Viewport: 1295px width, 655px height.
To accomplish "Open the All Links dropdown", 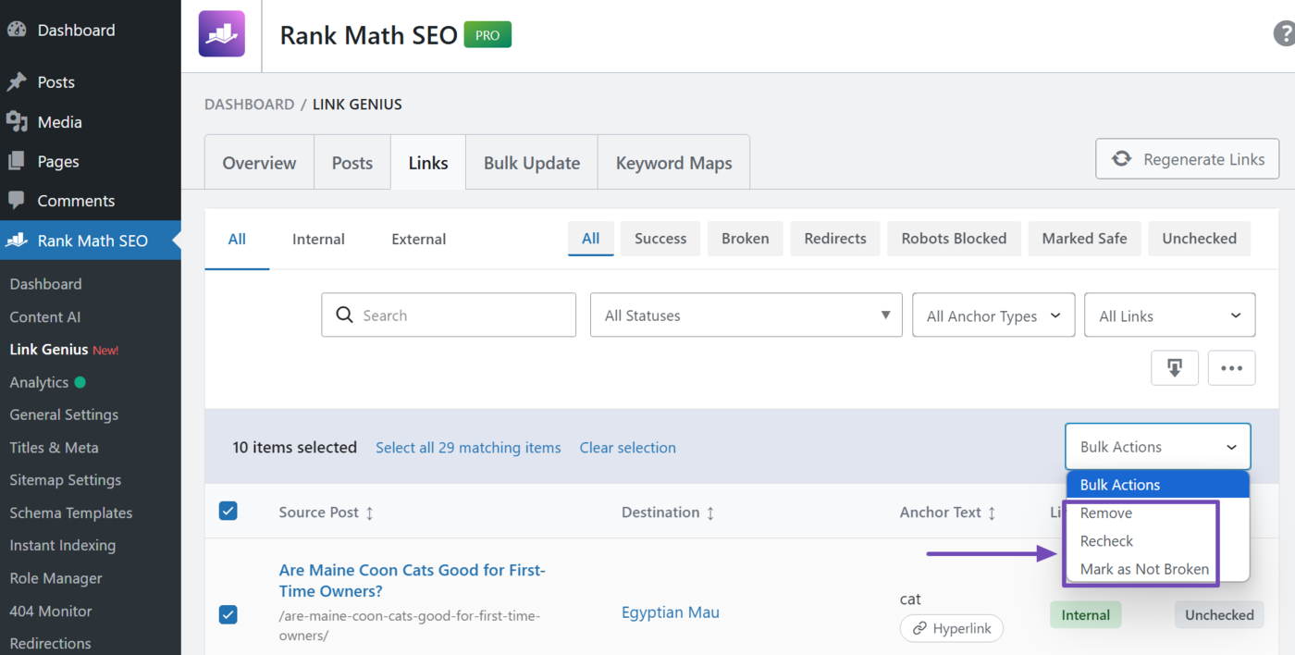I will pyautogui.click(x=1169, y=315).
